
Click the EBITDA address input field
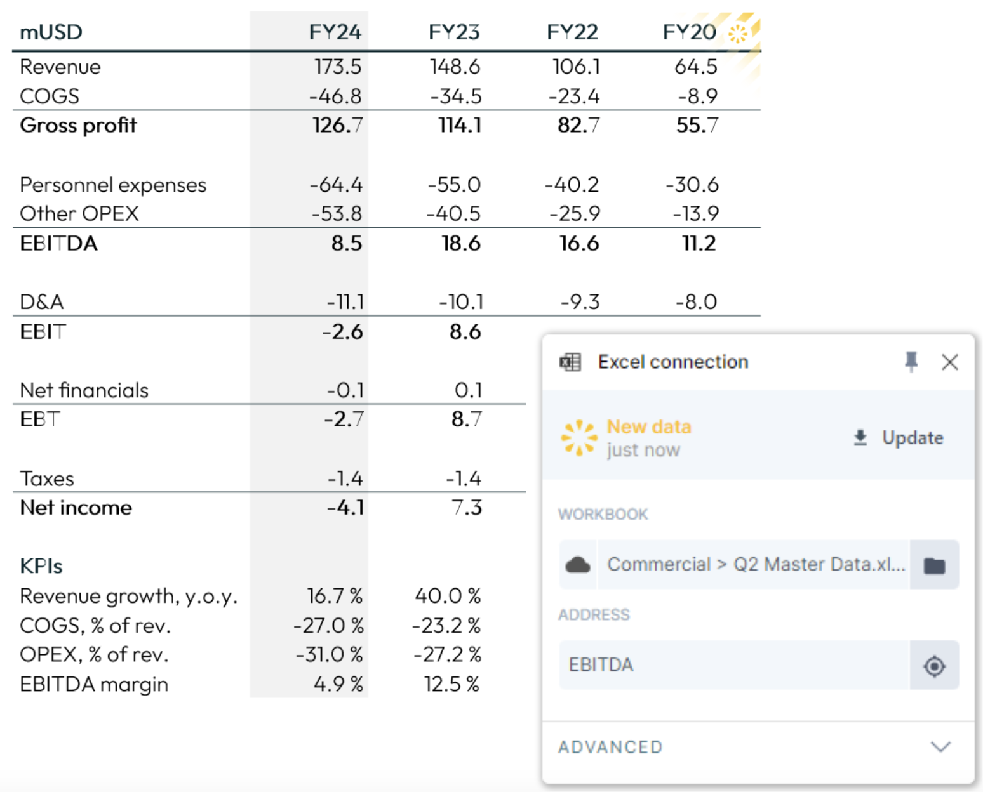733,665
